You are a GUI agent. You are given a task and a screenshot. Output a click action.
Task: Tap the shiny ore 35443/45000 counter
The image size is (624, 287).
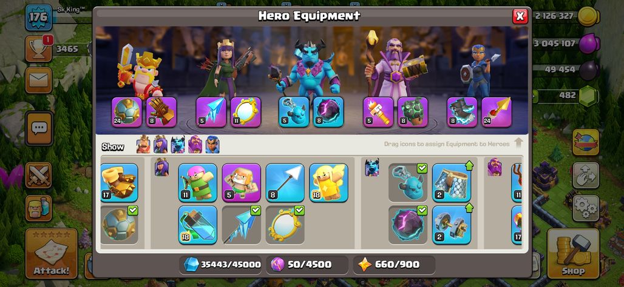click(x=220, y=265)
